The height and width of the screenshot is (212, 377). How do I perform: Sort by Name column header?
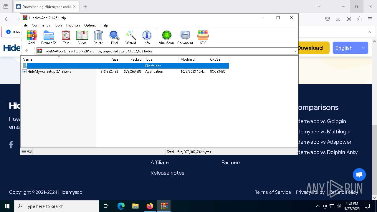point(58,59)
